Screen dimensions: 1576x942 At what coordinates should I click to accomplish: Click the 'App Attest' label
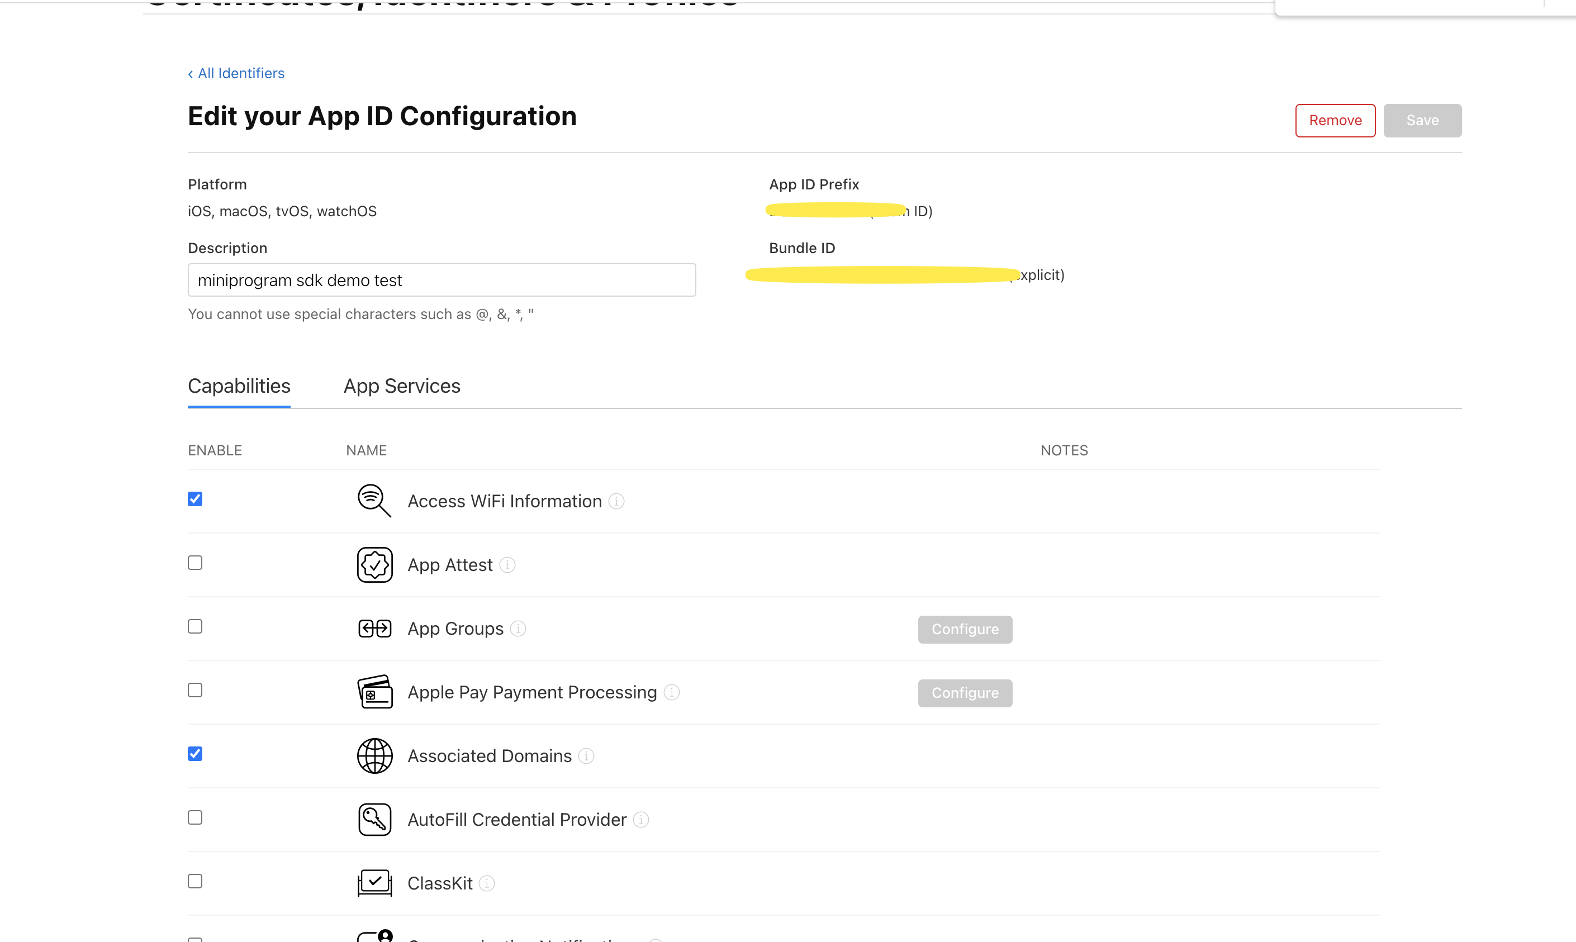point(450,565)
